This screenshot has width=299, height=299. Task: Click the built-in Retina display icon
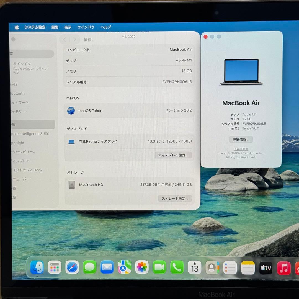(71, 142)
